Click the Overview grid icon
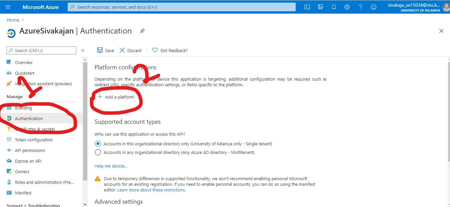 9,62
